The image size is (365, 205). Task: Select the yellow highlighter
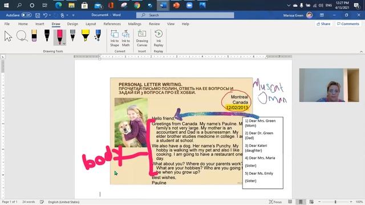click(86, 35)
